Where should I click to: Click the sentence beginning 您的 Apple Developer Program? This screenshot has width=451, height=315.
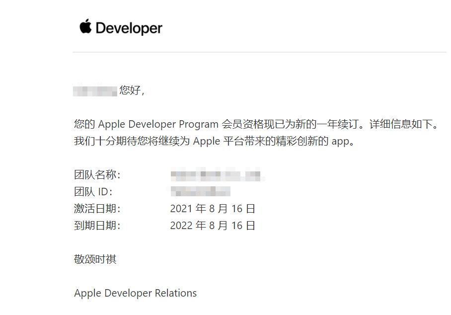coord(256,124)
